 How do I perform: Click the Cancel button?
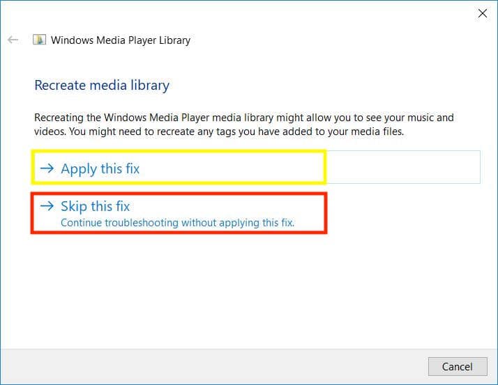tap(458, 367)
